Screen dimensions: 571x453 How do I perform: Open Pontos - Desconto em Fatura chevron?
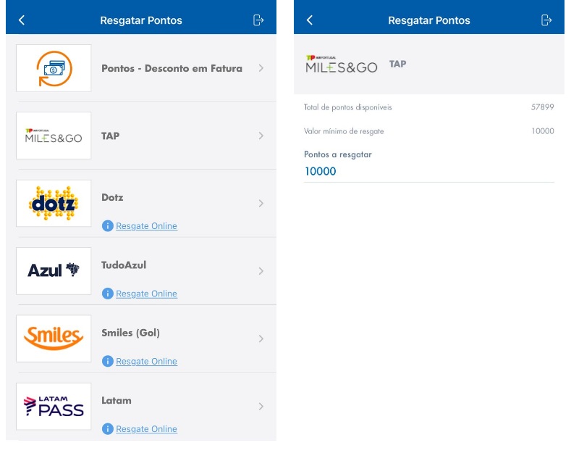(x=261, y=68)
